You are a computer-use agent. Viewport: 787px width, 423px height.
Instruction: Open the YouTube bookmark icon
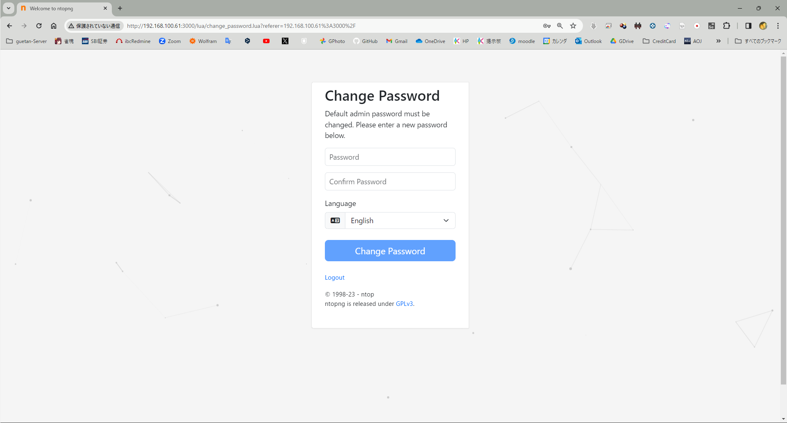pyautogui.click(x=266, y=41)
